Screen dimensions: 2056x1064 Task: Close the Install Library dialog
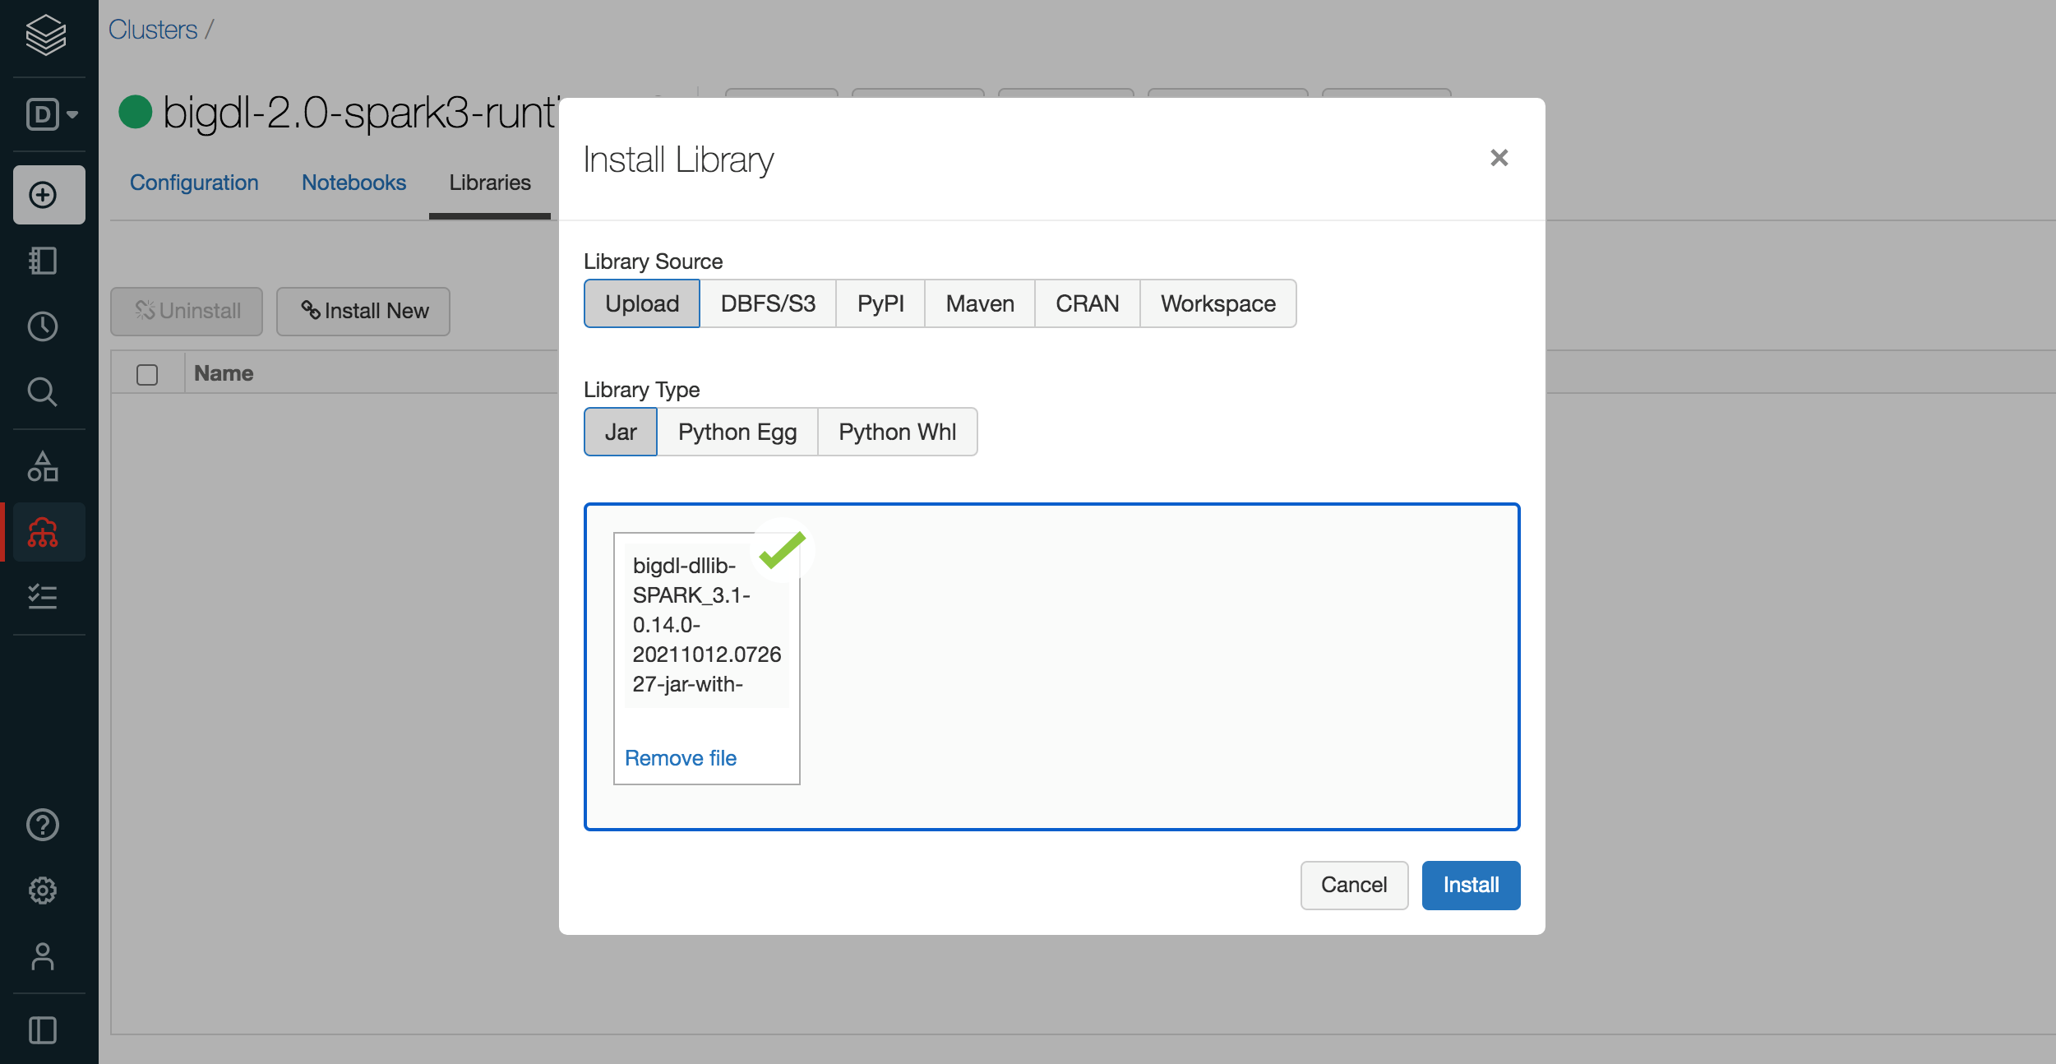1499,158
